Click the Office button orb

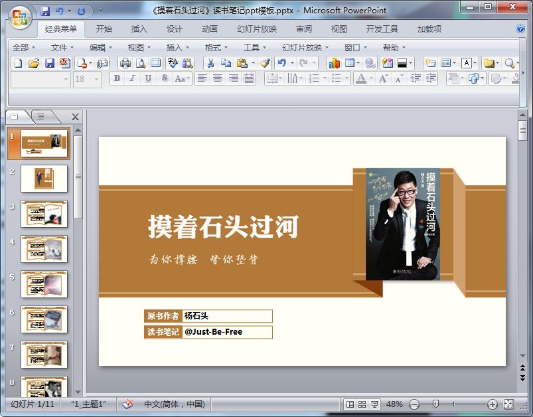[x=20, y=17]
